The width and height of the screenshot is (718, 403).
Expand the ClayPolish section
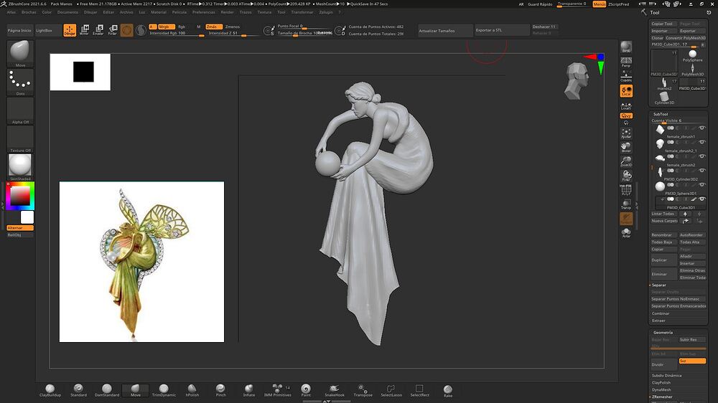[661, 382]
